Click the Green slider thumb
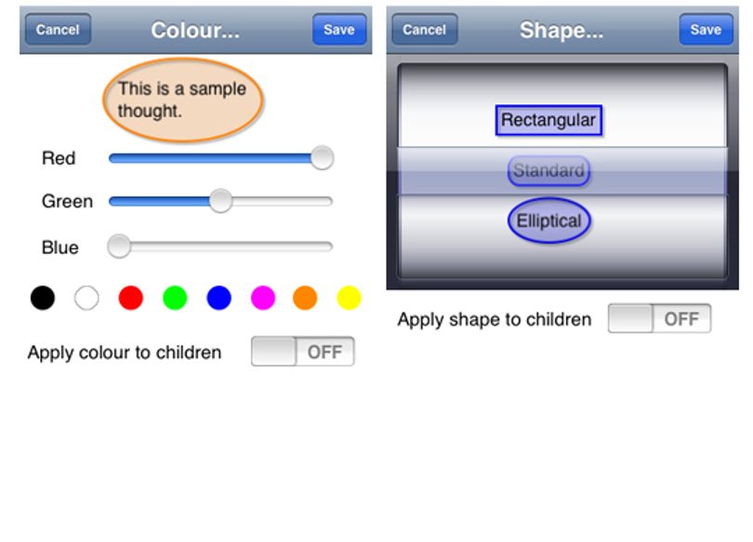The height and width of the screenshot is (542, 753). click(220, 201)
